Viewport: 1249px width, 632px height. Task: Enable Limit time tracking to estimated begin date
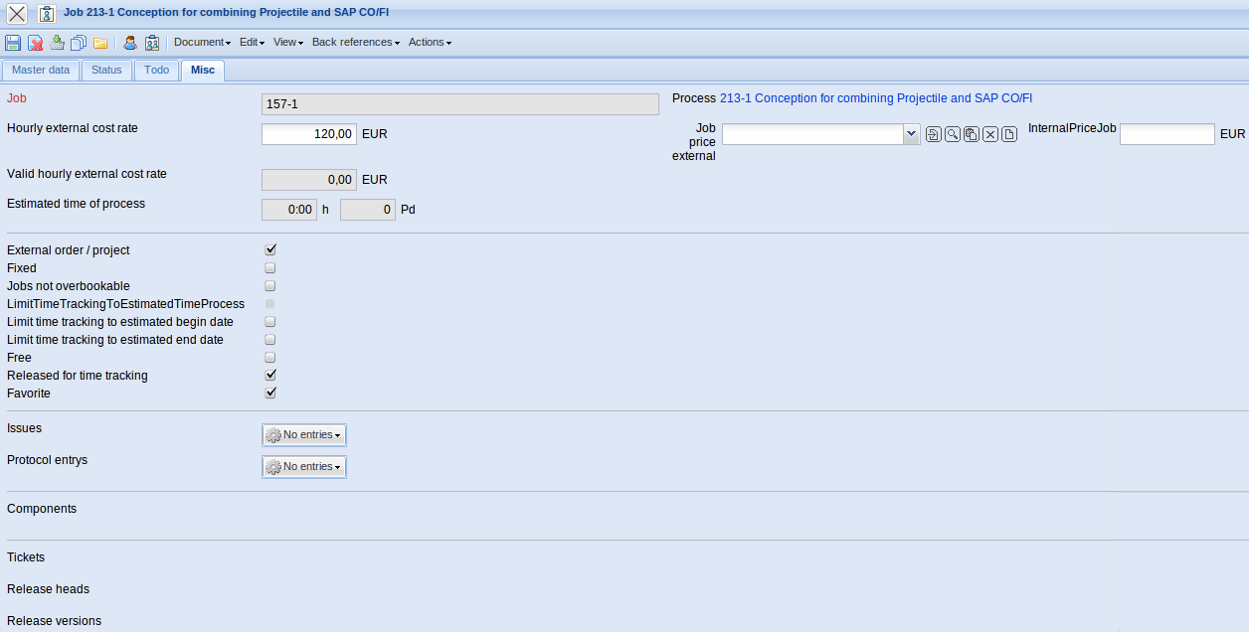tap(270, 322)
